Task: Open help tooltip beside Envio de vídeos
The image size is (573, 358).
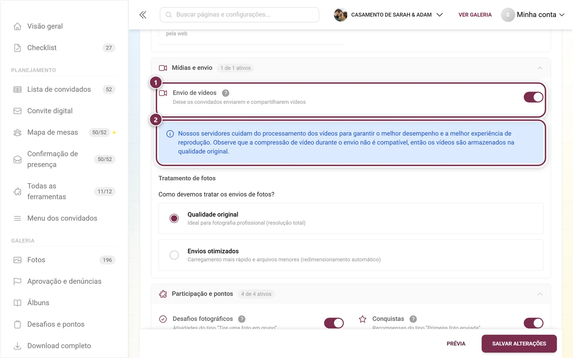Action: (226, 93)
